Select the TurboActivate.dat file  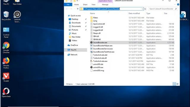[100, 55]
